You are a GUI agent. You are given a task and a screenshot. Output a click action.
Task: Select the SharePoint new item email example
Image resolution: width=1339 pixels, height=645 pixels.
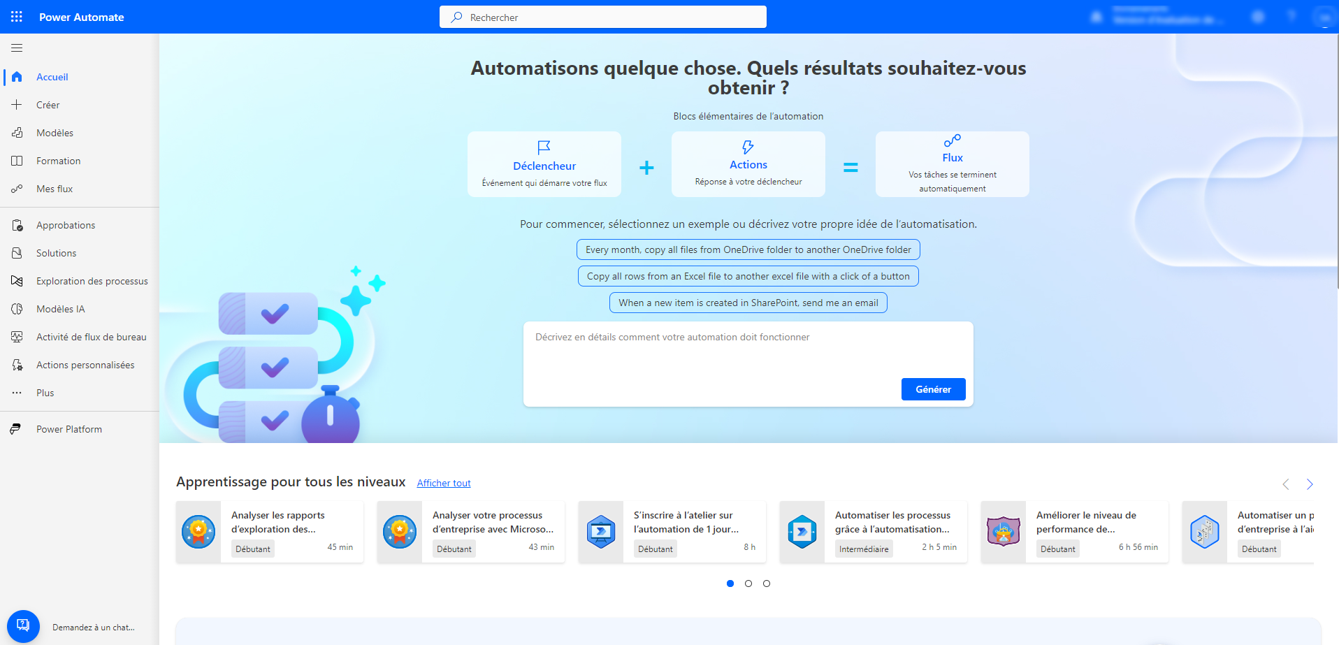[748, 303]
